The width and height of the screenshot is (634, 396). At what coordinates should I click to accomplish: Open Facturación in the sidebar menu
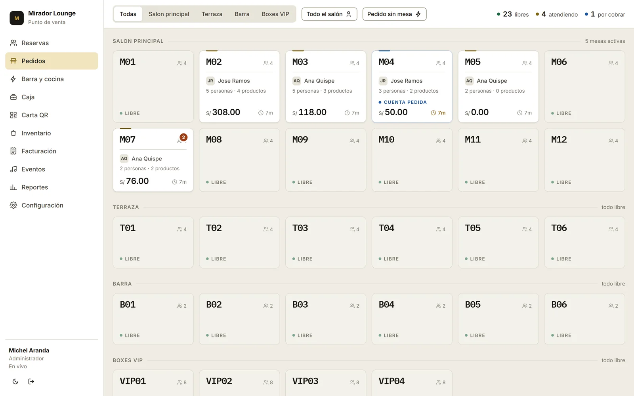pyautogui.click(x=52, y=151)
